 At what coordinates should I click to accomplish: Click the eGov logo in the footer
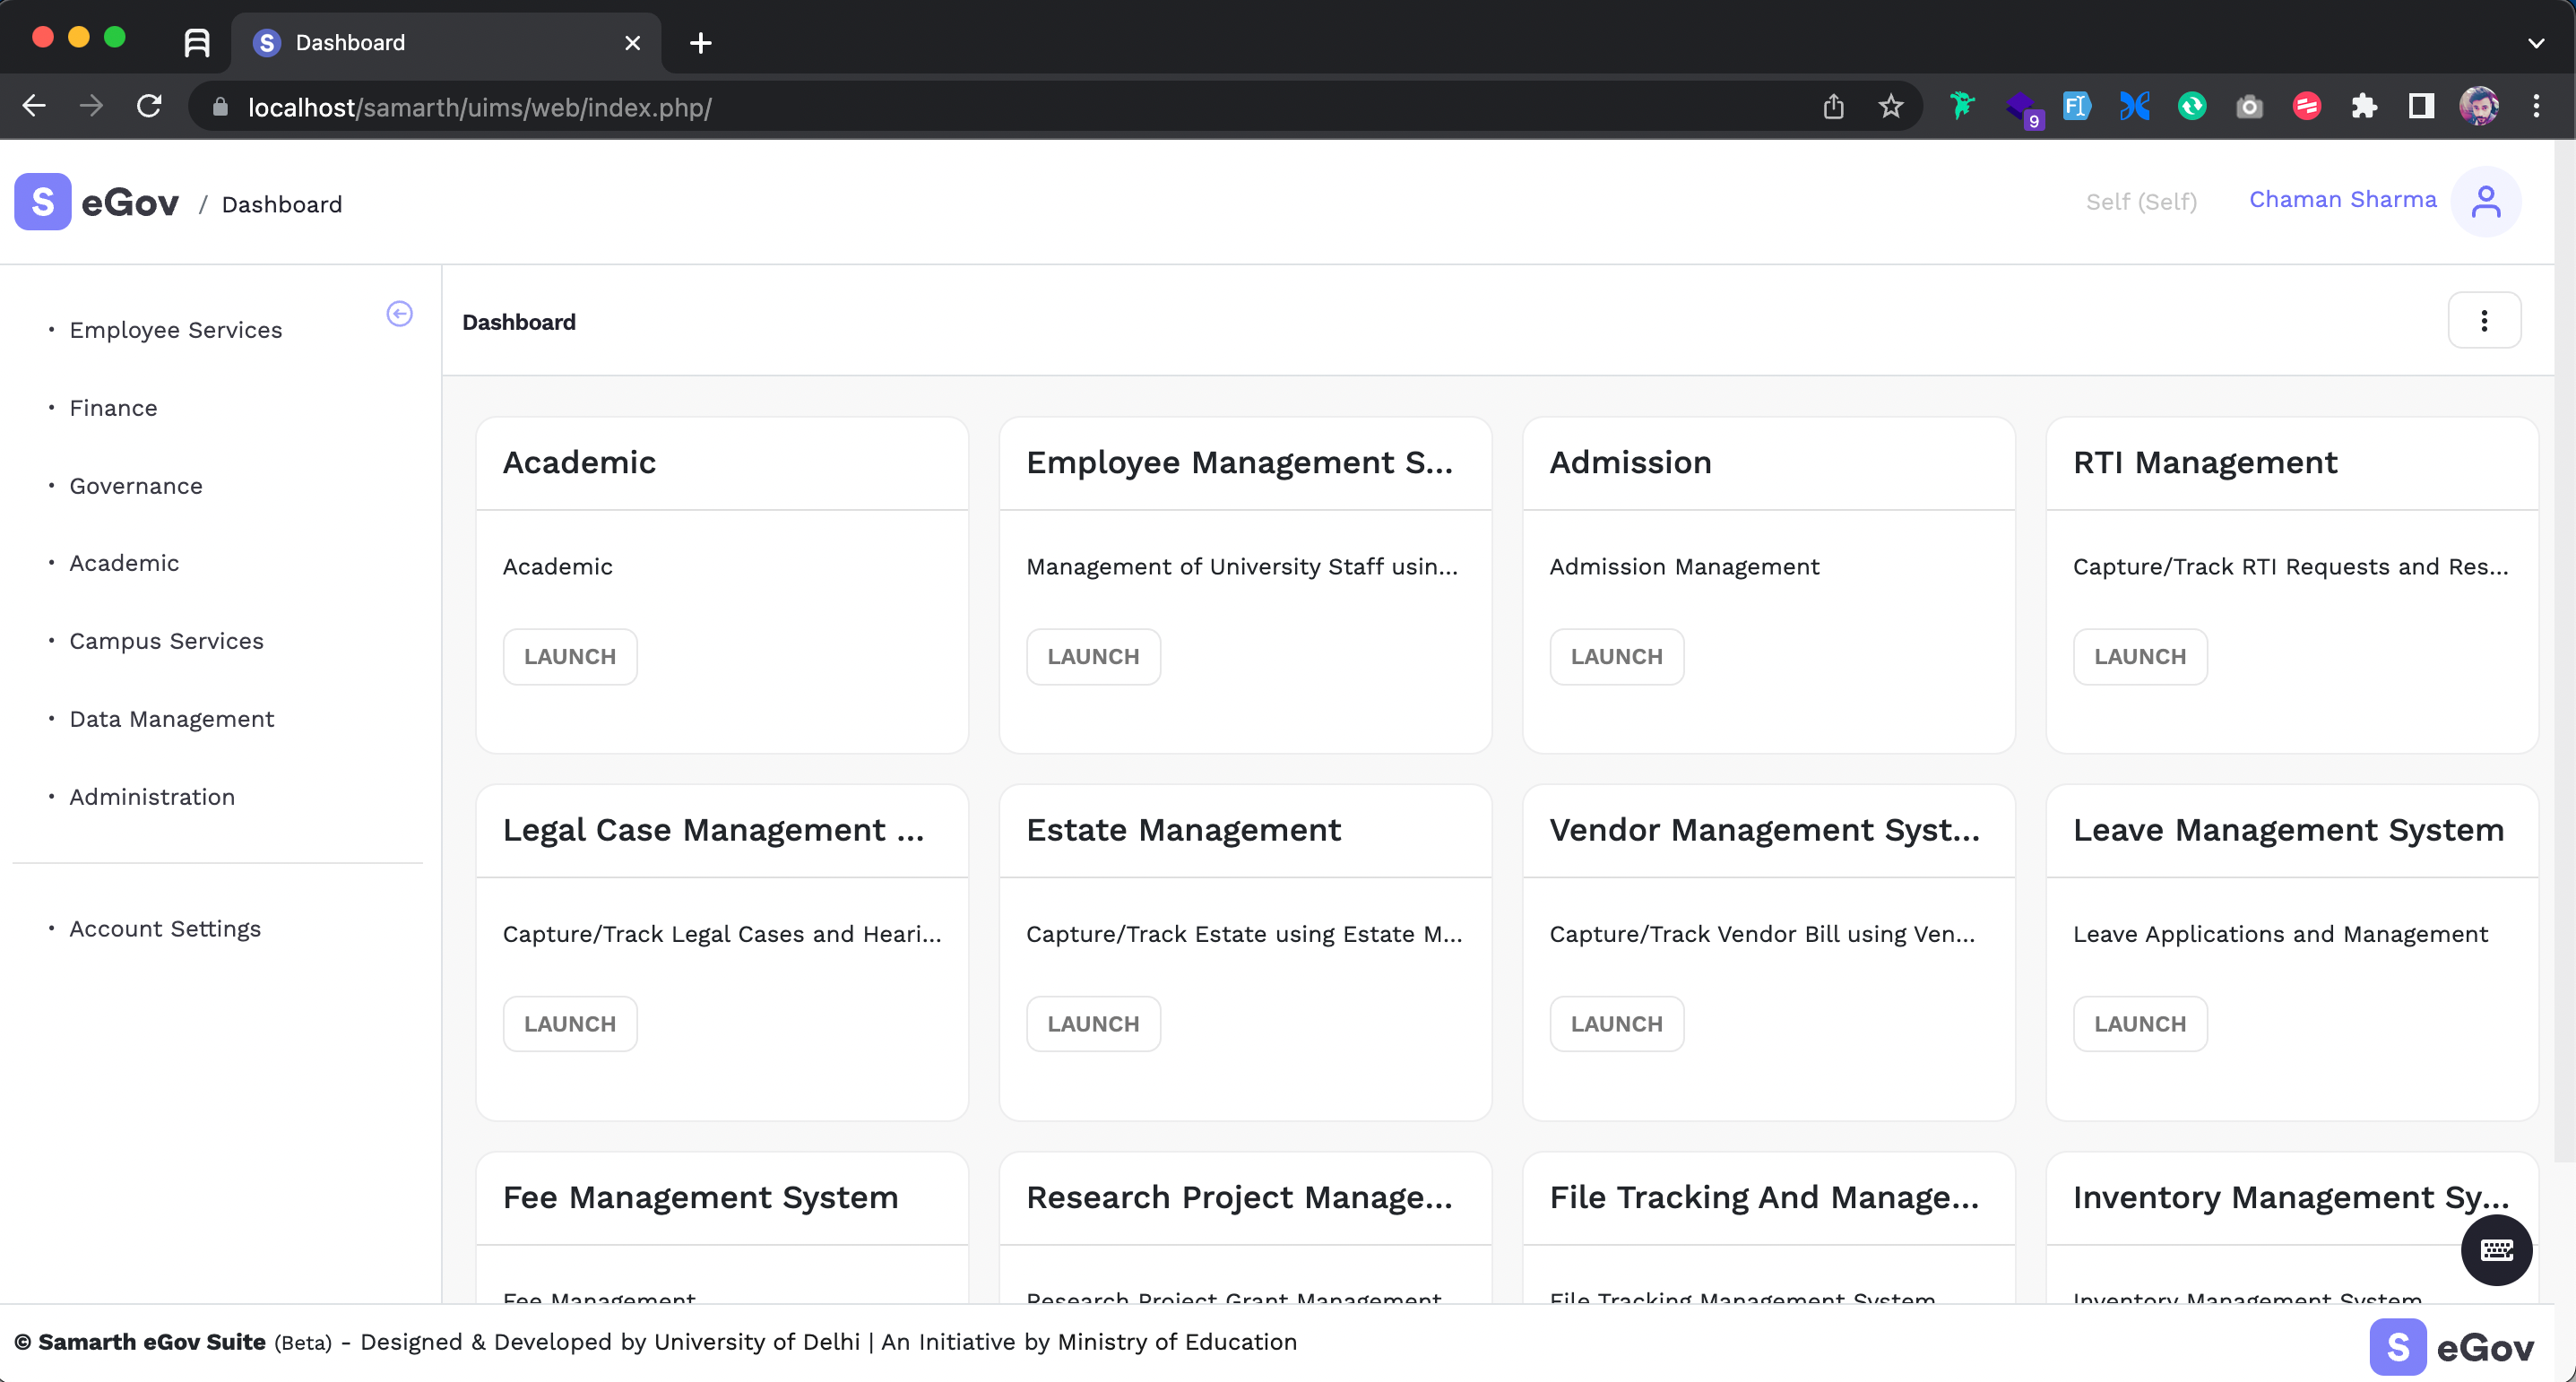coord(2451,1347)
